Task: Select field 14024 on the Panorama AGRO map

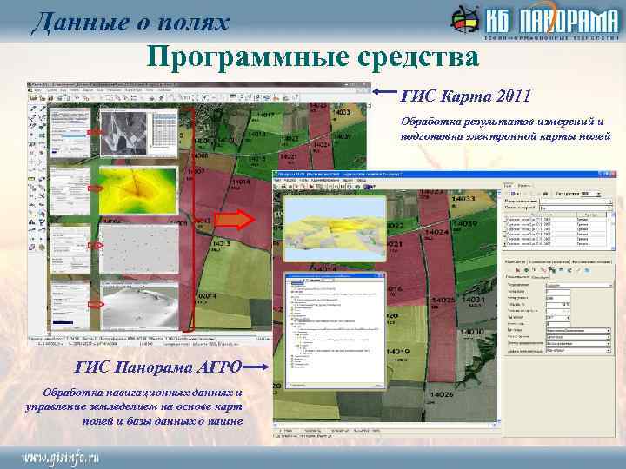Action: click(x=436, y=232)
